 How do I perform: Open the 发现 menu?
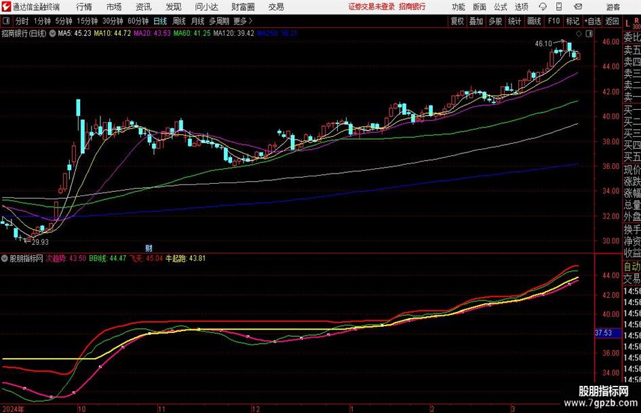click(174, 7)
